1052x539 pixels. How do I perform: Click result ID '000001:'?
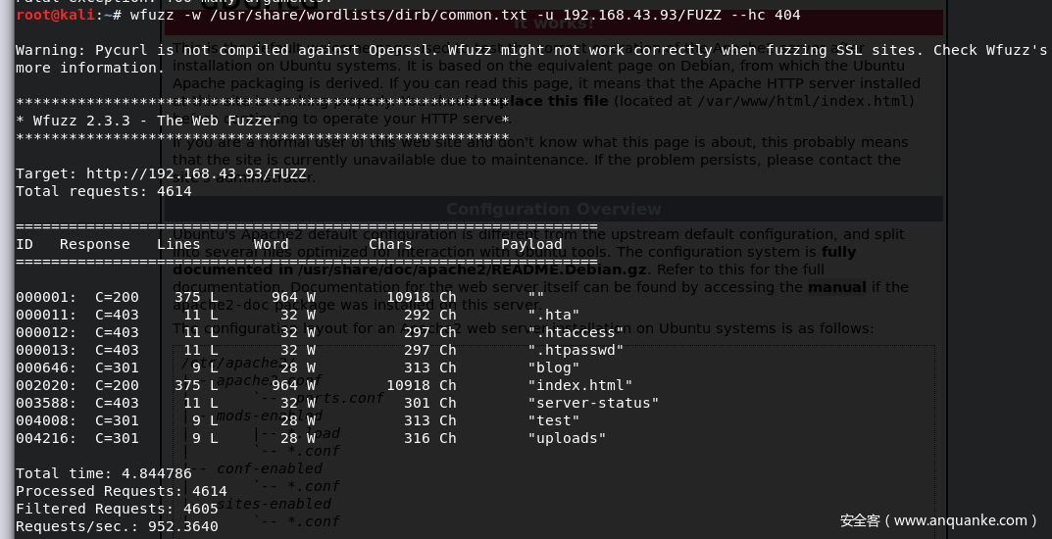coord(46,297)
